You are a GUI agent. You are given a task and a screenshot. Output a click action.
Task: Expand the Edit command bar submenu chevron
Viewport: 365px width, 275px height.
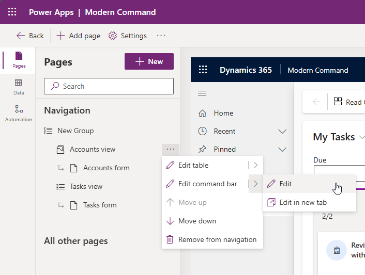[x=256, y=184]
